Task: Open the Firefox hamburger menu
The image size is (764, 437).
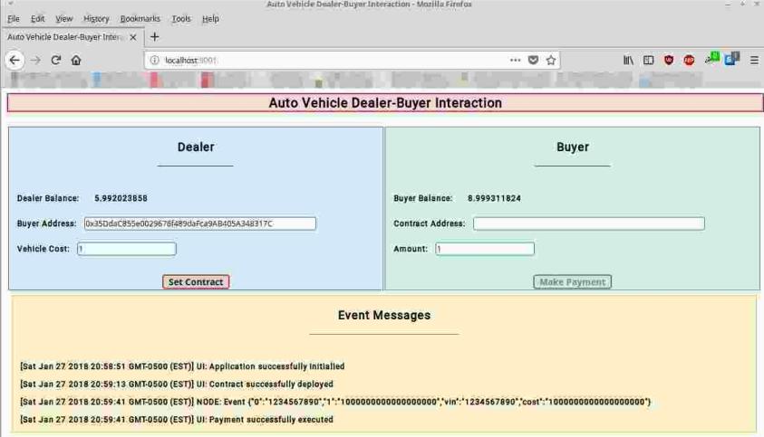Action: (753, 60)
